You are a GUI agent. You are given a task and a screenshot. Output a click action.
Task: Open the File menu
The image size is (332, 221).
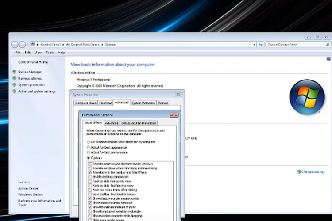tap(18, 53)
